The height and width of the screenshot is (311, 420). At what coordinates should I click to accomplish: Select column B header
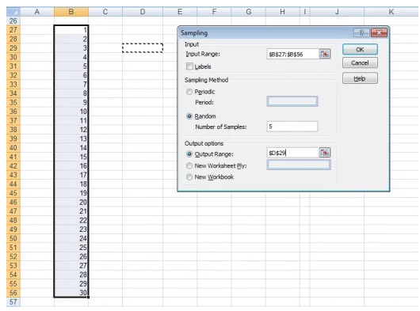(x=71, y=12)
